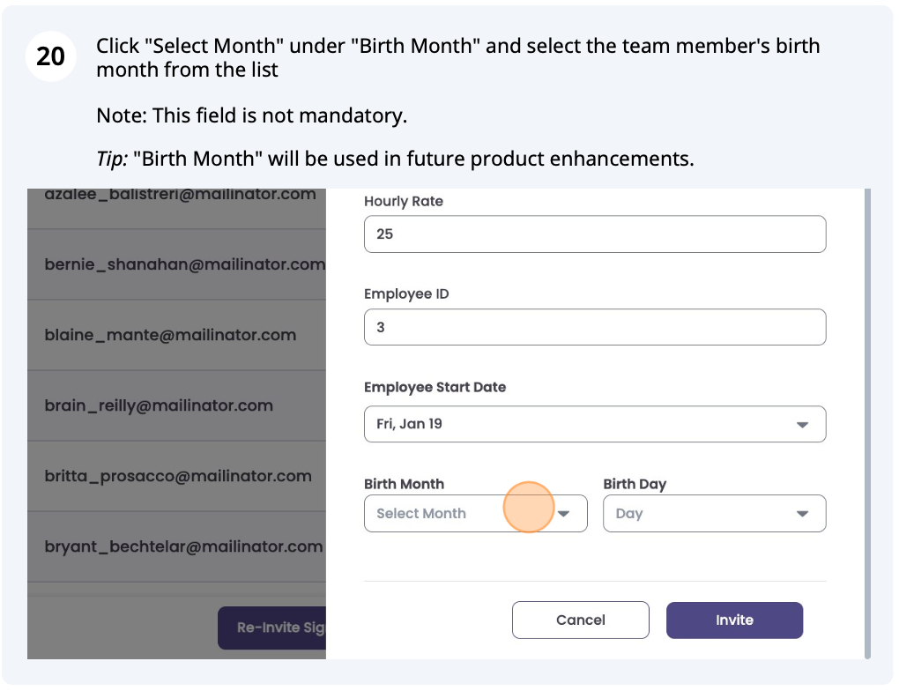Click the caret arrow in Birth Day field
The image size is (899, 691).
[x=802, y=514]
